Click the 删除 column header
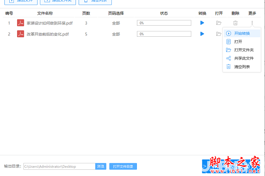The image size is (265, 176). (235, 13)
